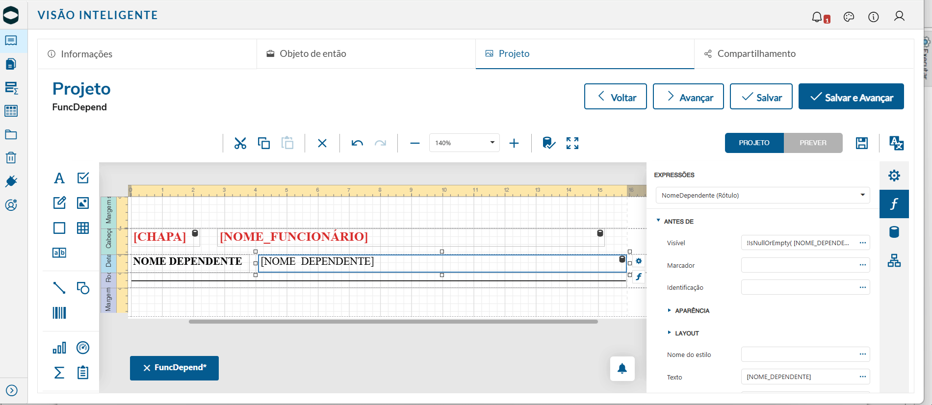
Task: Switch to the Compartilhamento tab
Action: (804, 54)
